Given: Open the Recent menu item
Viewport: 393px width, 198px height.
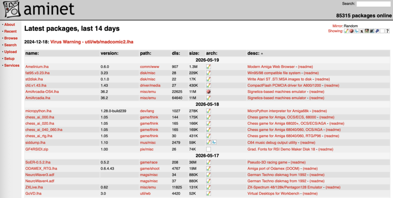Looking at the screenshot, I should pos(10,31).
